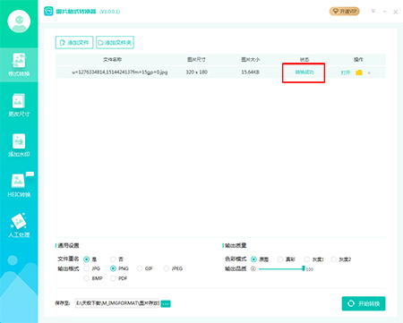Select 灰度1 color mode
This screenshot has width=403, height=323.
307,259
